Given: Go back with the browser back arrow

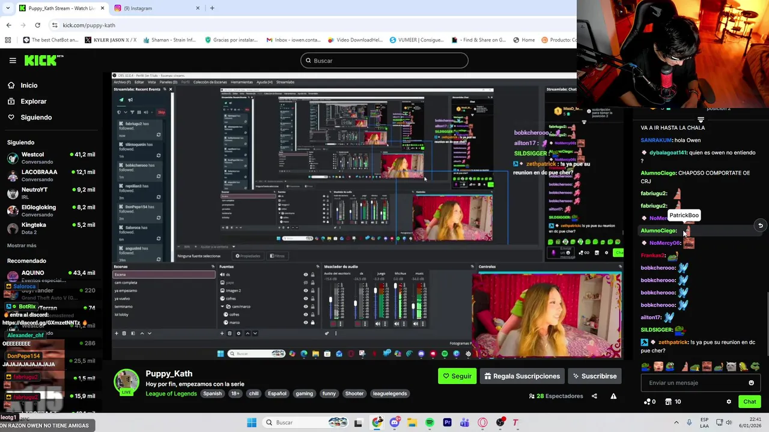Looking at the screenshot, I should click(8, 25).
